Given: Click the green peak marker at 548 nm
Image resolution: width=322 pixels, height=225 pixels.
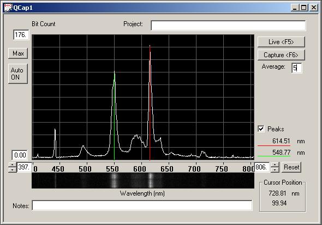Looking at the screenshot, I should 115,117.
